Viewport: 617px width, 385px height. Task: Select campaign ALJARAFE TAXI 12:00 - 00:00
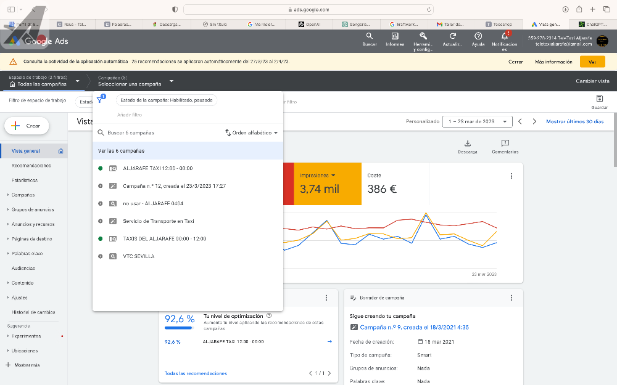158,168
